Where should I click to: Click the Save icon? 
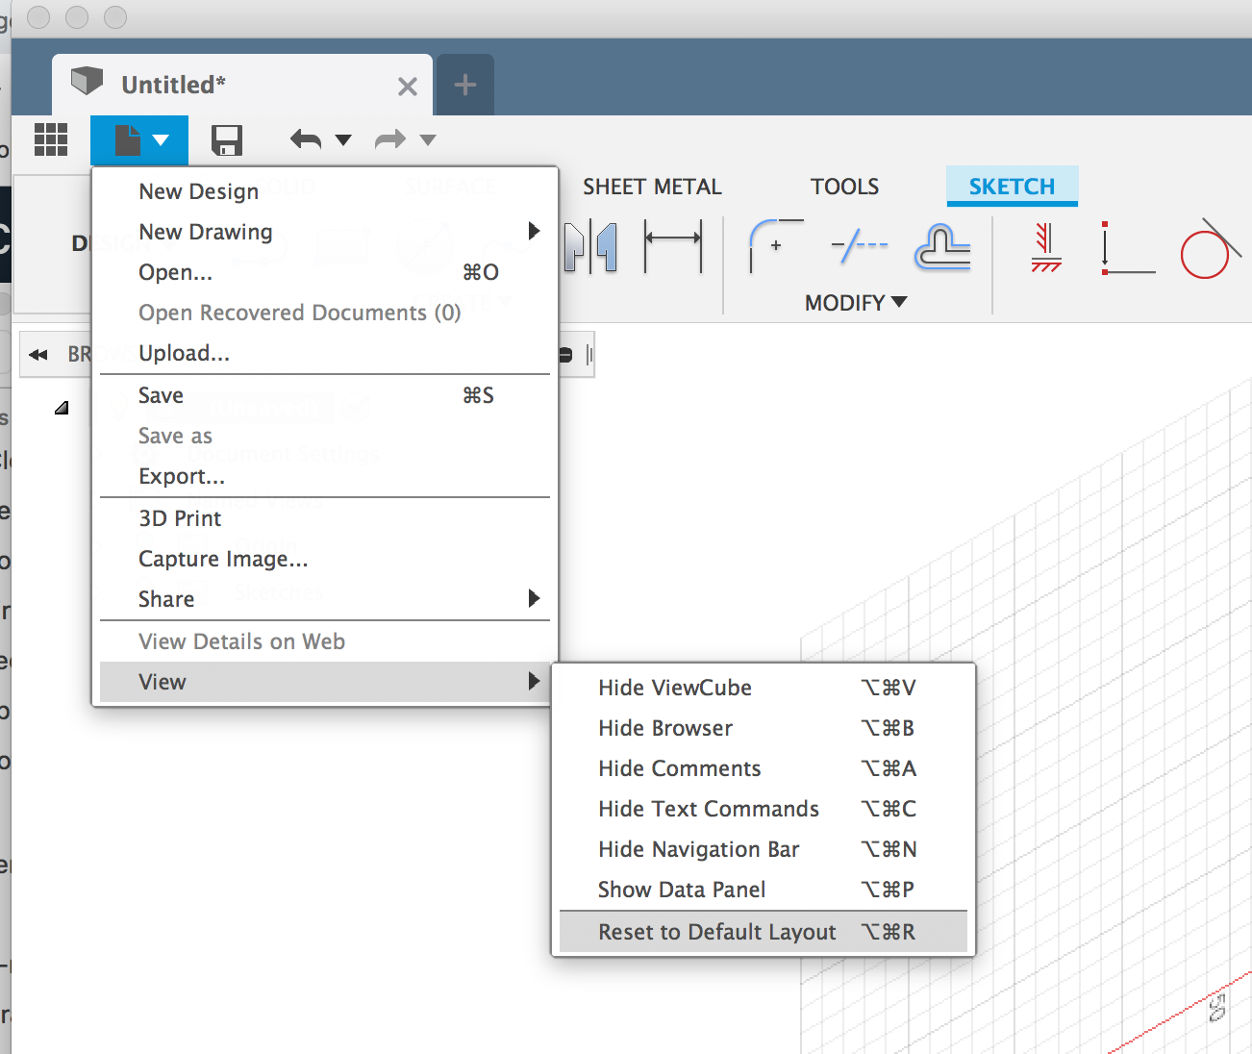pyautogui.click(x=227, y=139)
